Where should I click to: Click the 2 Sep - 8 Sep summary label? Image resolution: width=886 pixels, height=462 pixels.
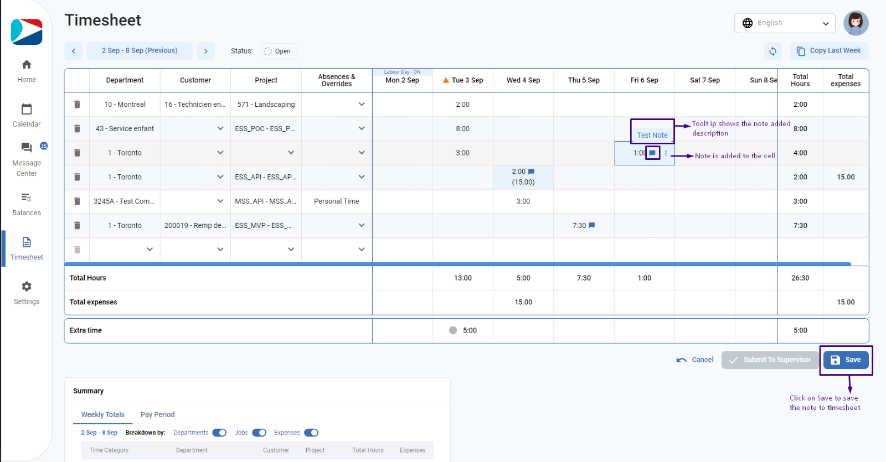pos(99,433)
